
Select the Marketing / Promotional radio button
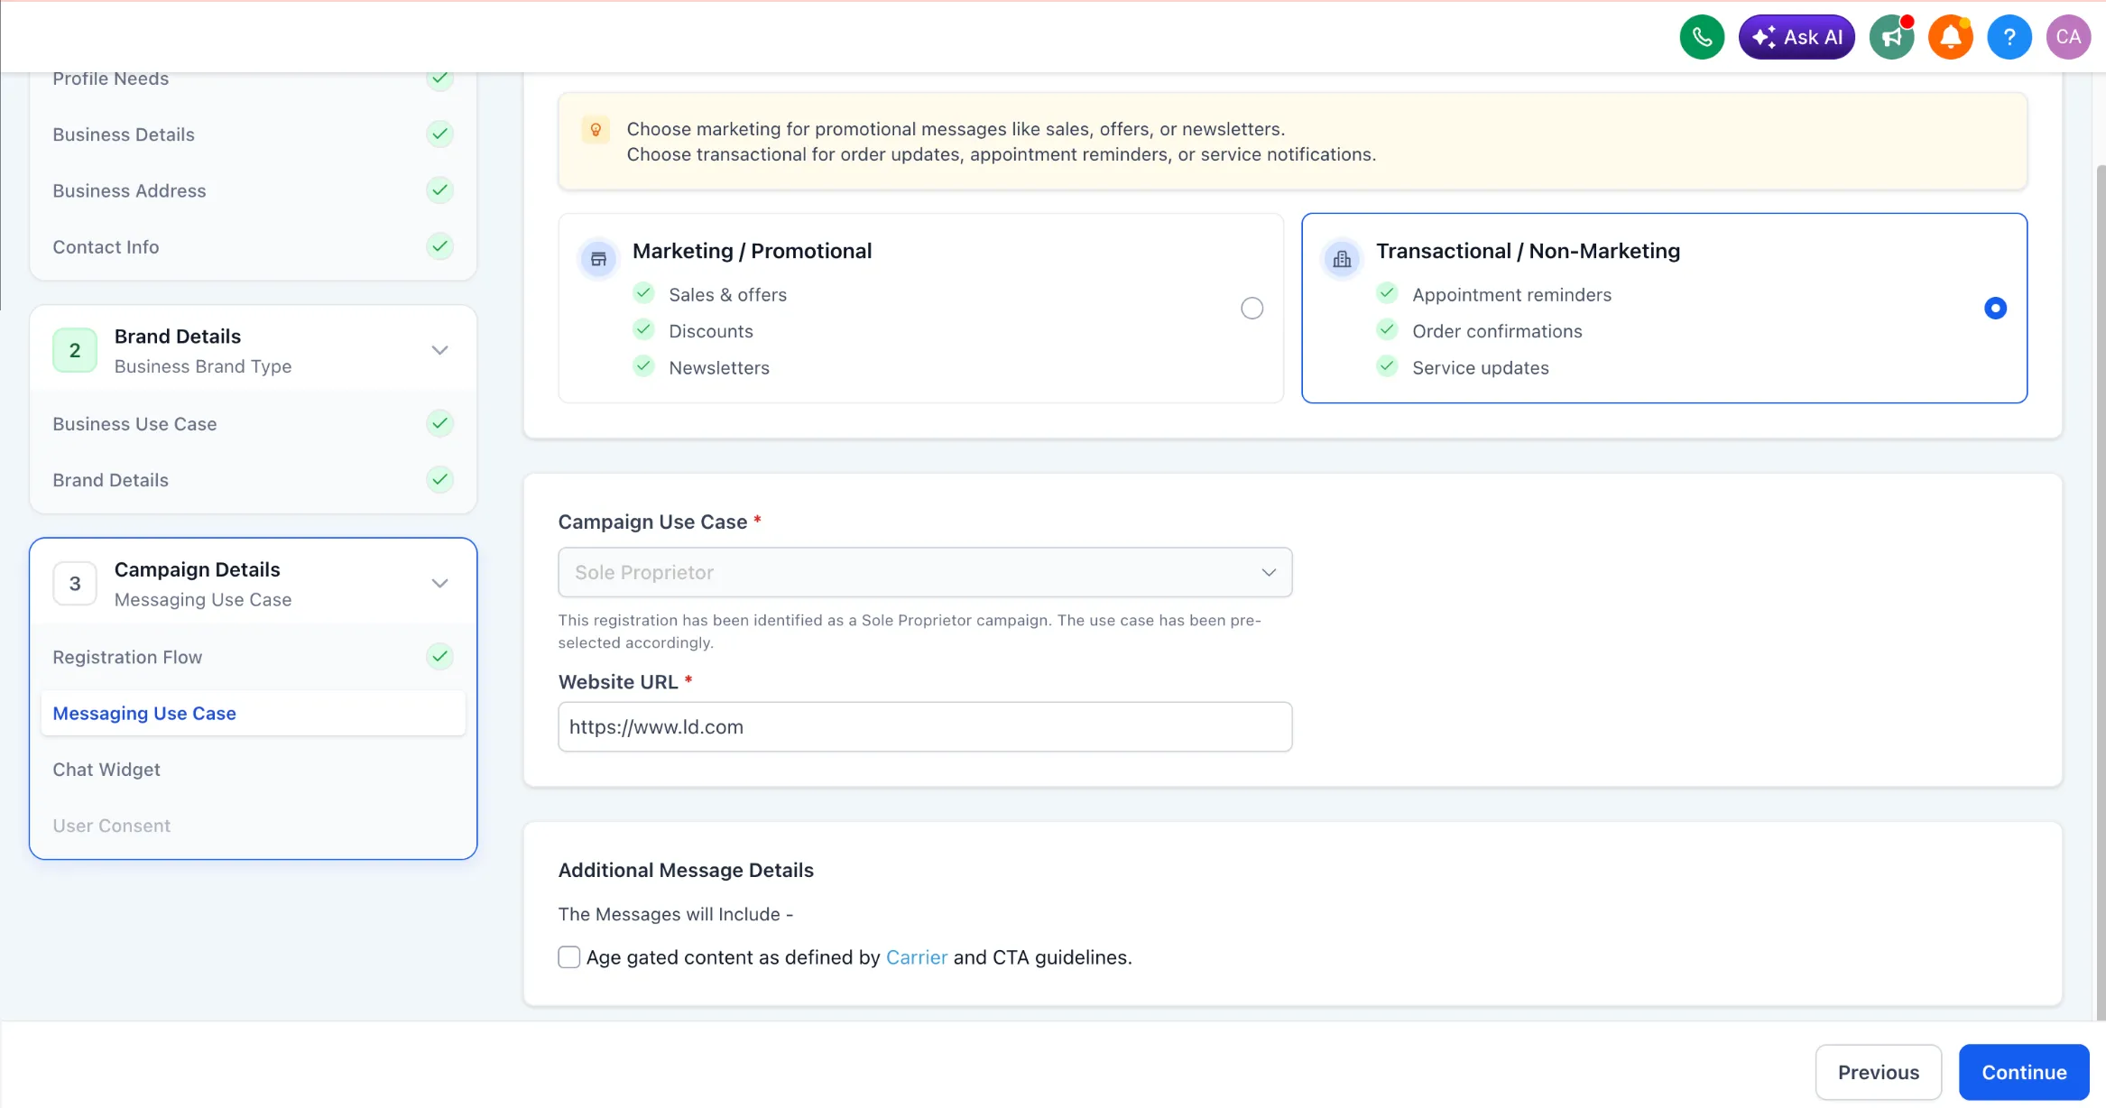point(1251,308)
